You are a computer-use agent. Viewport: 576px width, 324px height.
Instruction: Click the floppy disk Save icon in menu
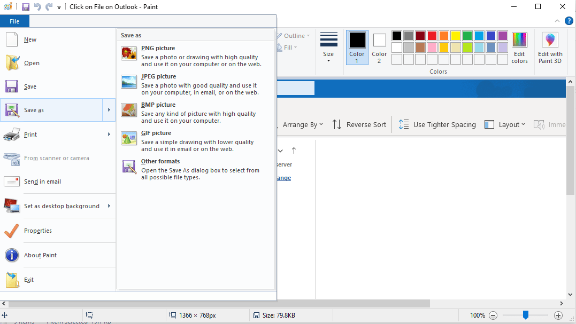point(12,86)
